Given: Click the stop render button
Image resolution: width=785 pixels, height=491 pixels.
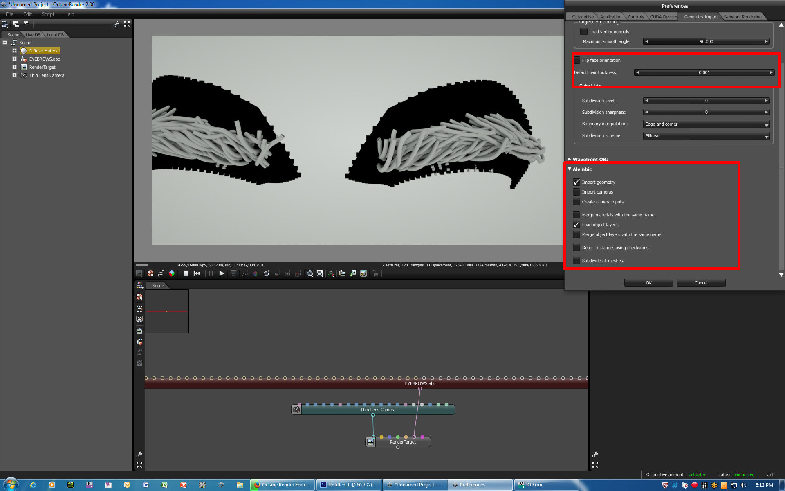Looking at the screenshot, I should pos(186,274).
